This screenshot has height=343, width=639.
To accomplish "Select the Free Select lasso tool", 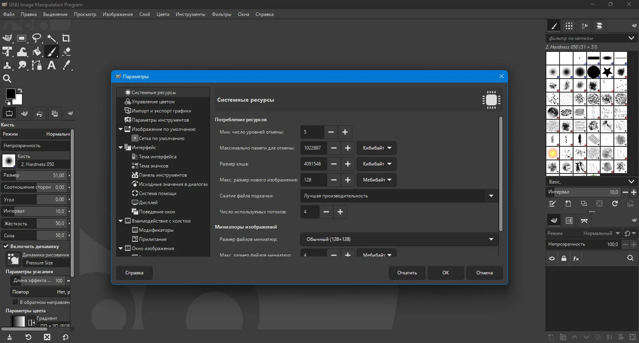I will [37, 38].
